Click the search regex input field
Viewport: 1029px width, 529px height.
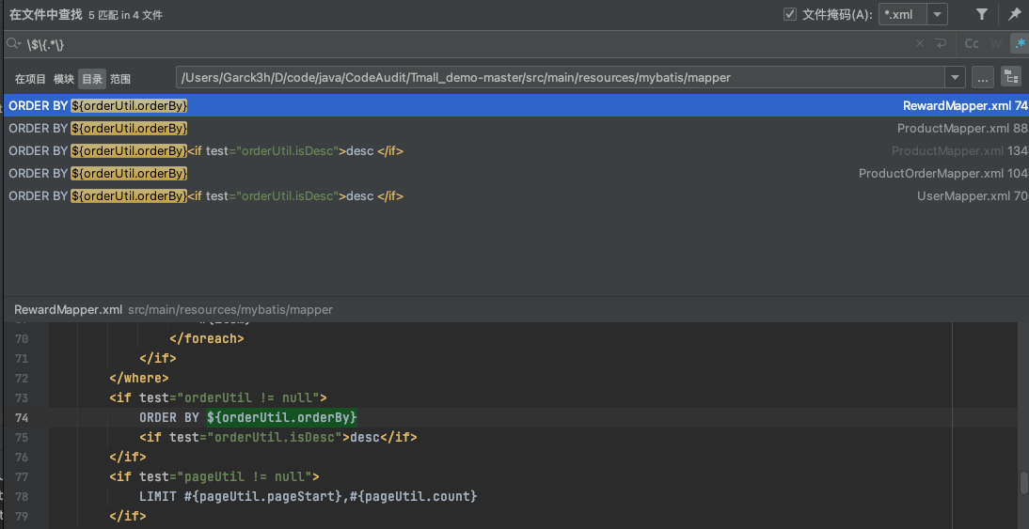click(459, 44)
